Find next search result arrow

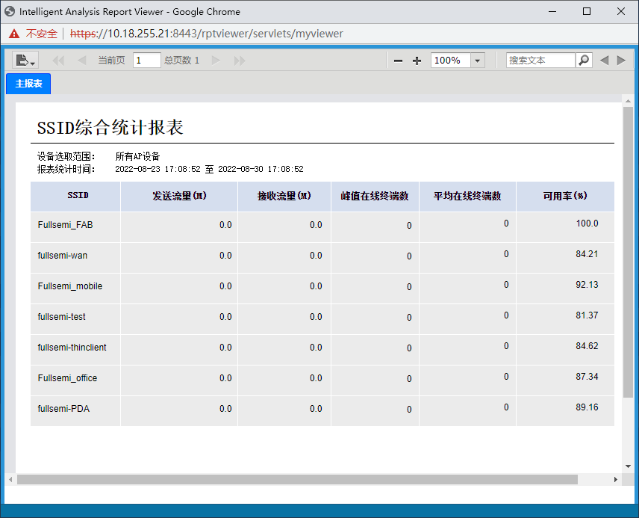621,61
